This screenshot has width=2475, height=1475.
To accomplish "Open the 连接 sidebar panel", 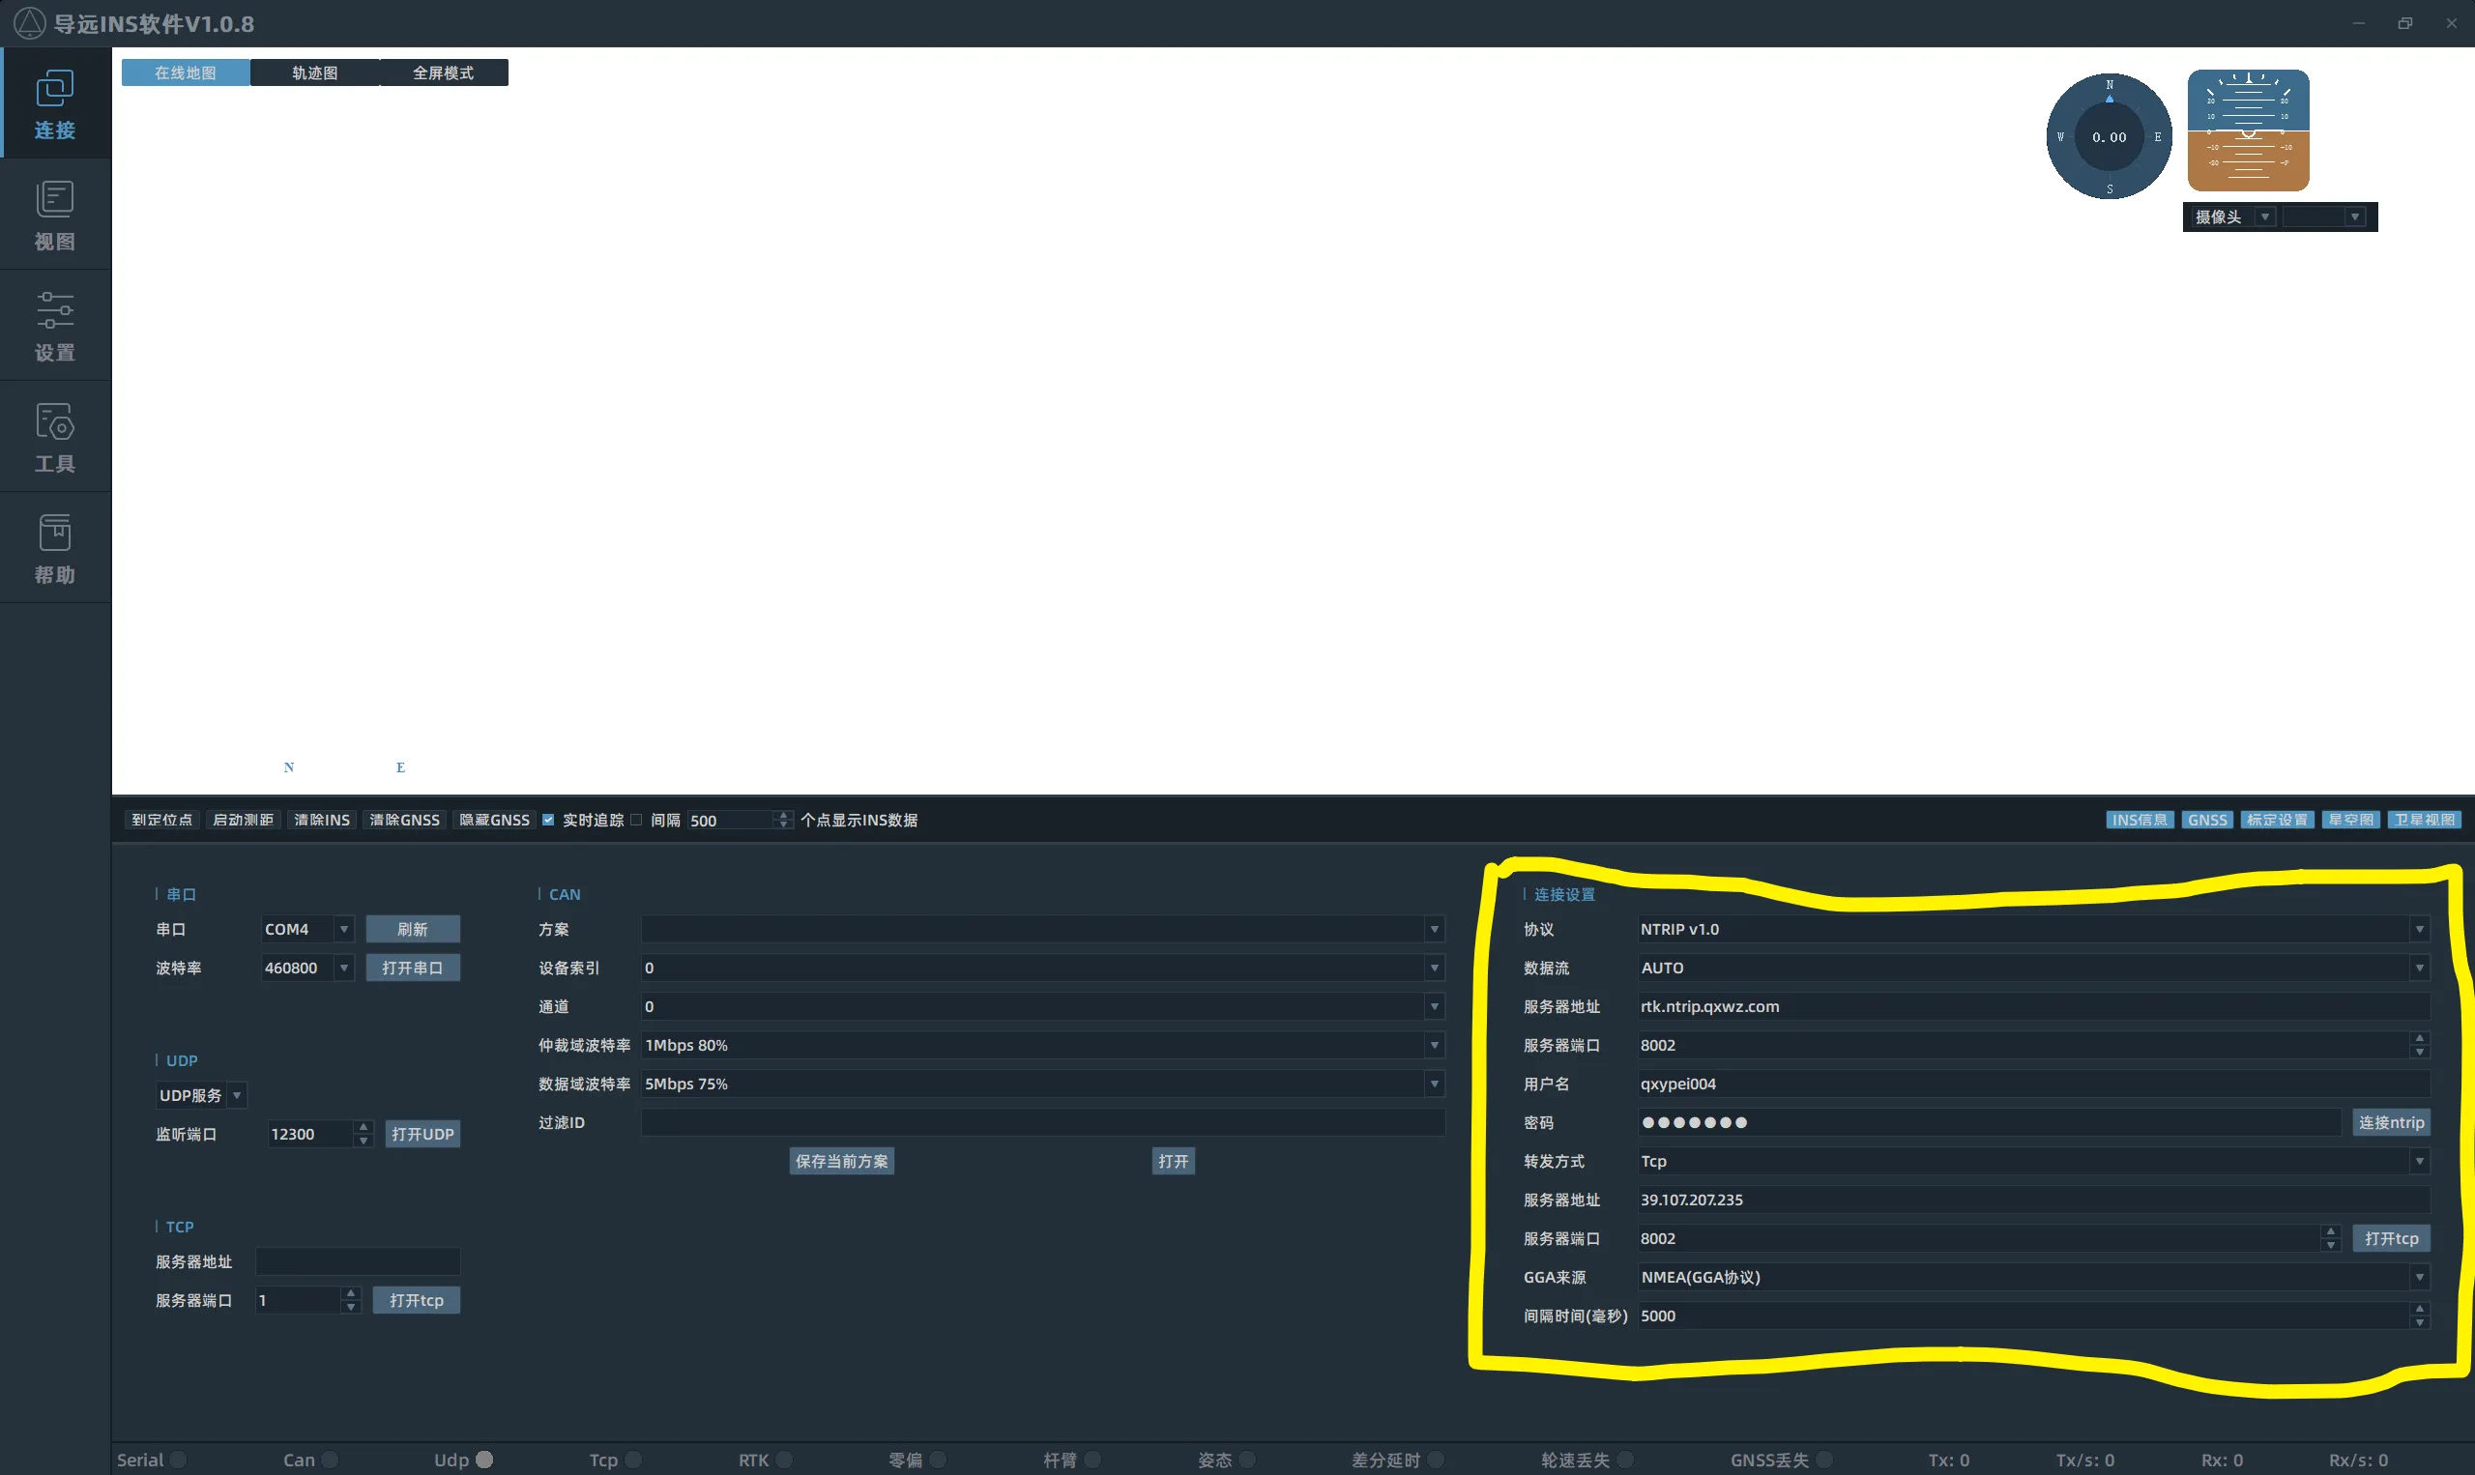I will [55, 103].
